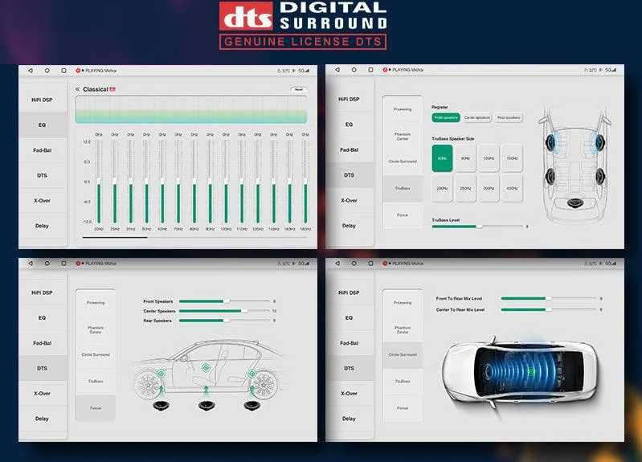Tap the home circle icon in the EQ screen
This screenshot has width=642, height=462.
(x=47, y=71)
